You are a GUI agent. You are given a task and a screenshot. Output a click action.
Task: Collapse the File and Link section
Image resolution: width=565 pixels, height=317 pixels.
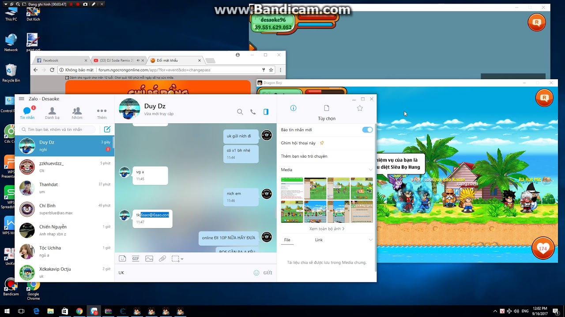click(370, 240)
